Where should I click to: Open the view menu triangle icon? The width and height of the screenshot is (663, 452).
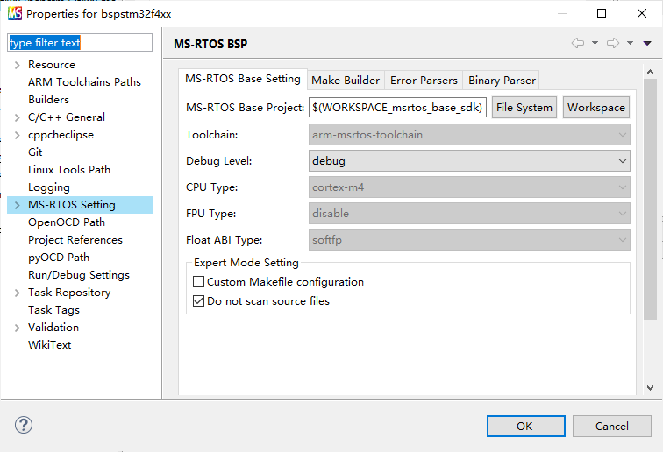(x=647, y=43)
